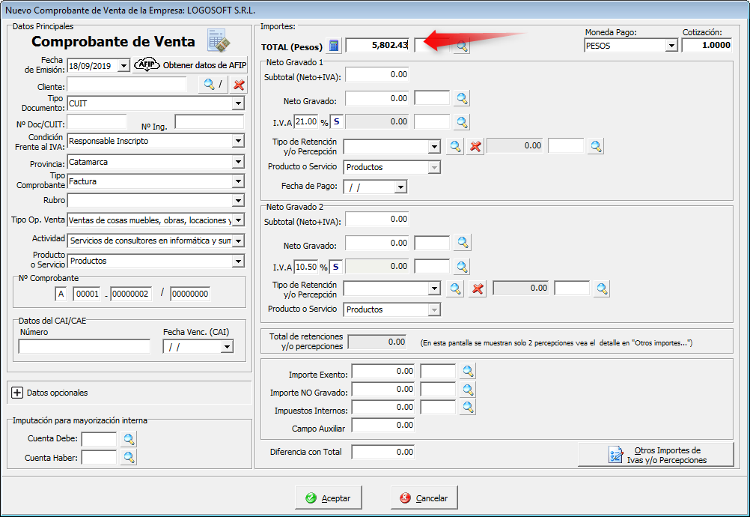Open the Provincia dropdown showing Catamarca
This screenshot has width=750, height=517.
(238, 162)
